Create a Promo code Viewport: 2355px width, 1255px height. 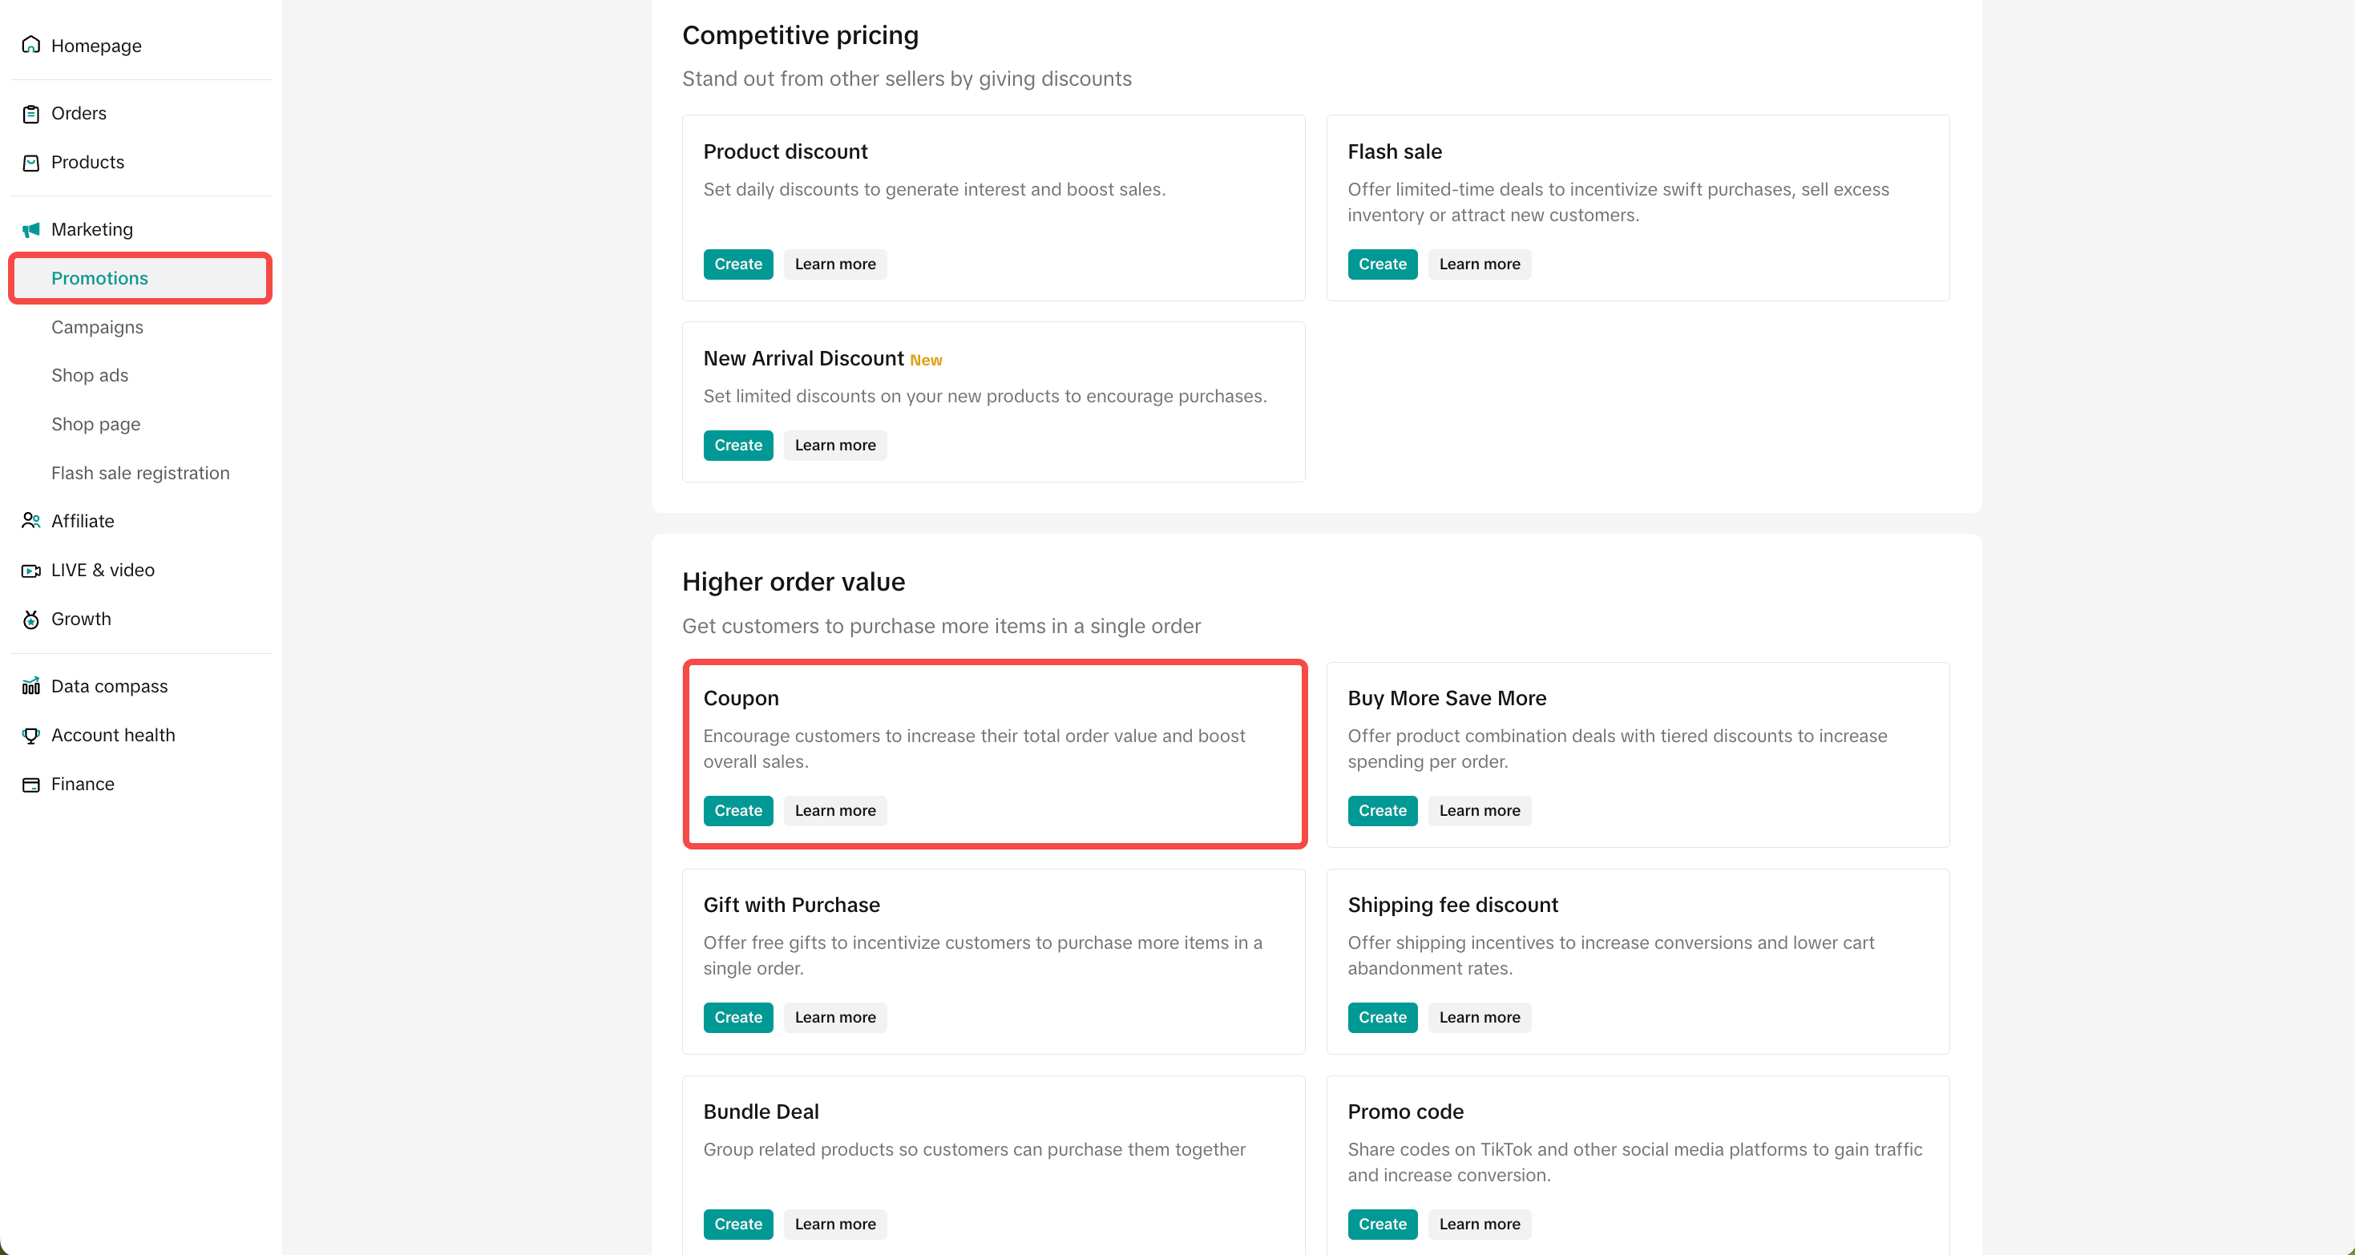tap(1381, 1224)
